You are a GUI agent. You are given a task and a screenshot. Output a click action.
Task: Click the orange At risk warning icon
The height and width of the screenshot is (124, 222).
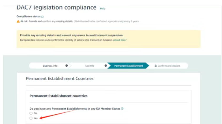point(18,21)
